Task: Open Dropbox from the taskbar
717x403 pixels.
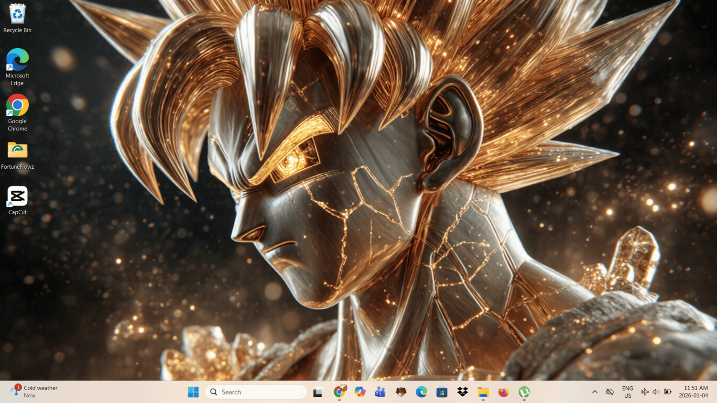Action: pos(463,392)
